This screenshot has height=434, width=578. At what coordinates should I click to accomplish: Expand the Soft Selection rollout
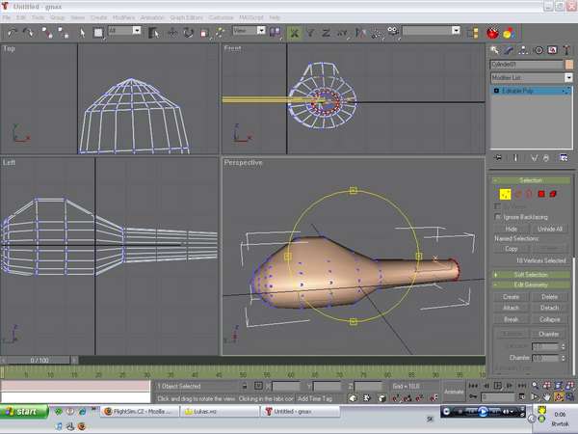(x=531, y=275)
